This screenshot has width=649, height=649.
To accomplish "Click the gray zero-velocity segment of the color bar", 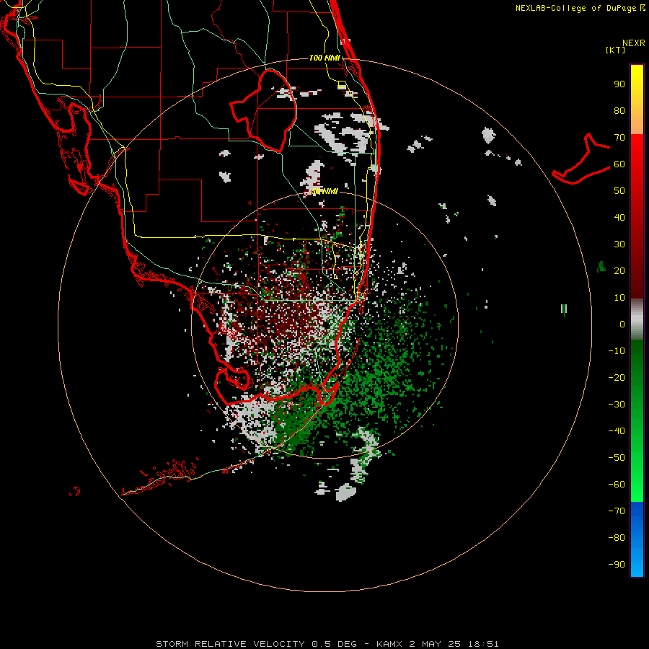I will coord(637,319).
